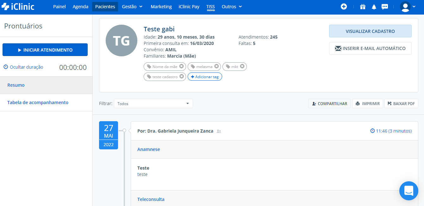Select Tabela de acompanhamento in sidebar
The image size is (424, 206).
(38, 103)
